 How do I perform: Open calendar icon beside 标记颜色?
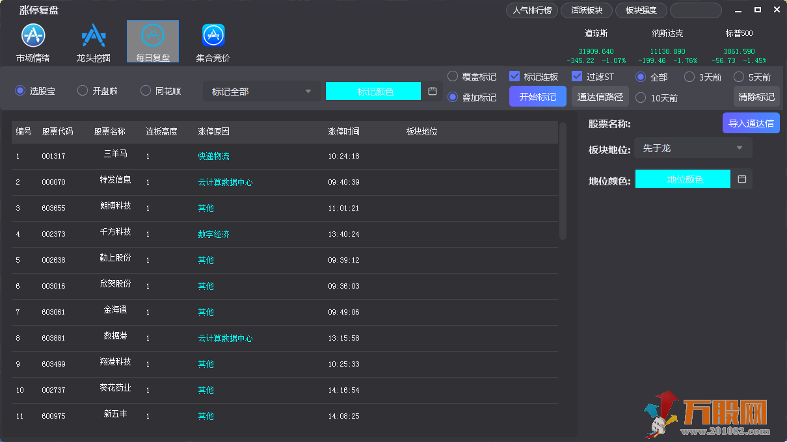pos(433,91)
